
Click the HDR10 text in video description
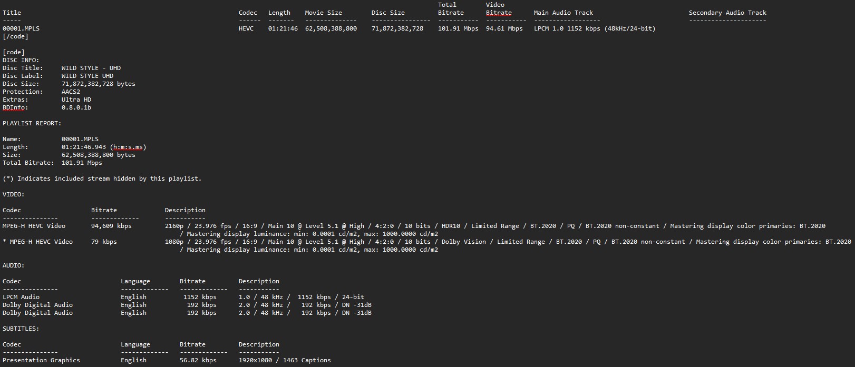click(451, 226)
